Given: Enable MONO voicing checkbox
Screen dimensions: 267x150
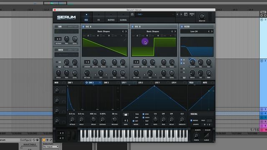Looking at the screenshot, I should [x=191, y=120].
